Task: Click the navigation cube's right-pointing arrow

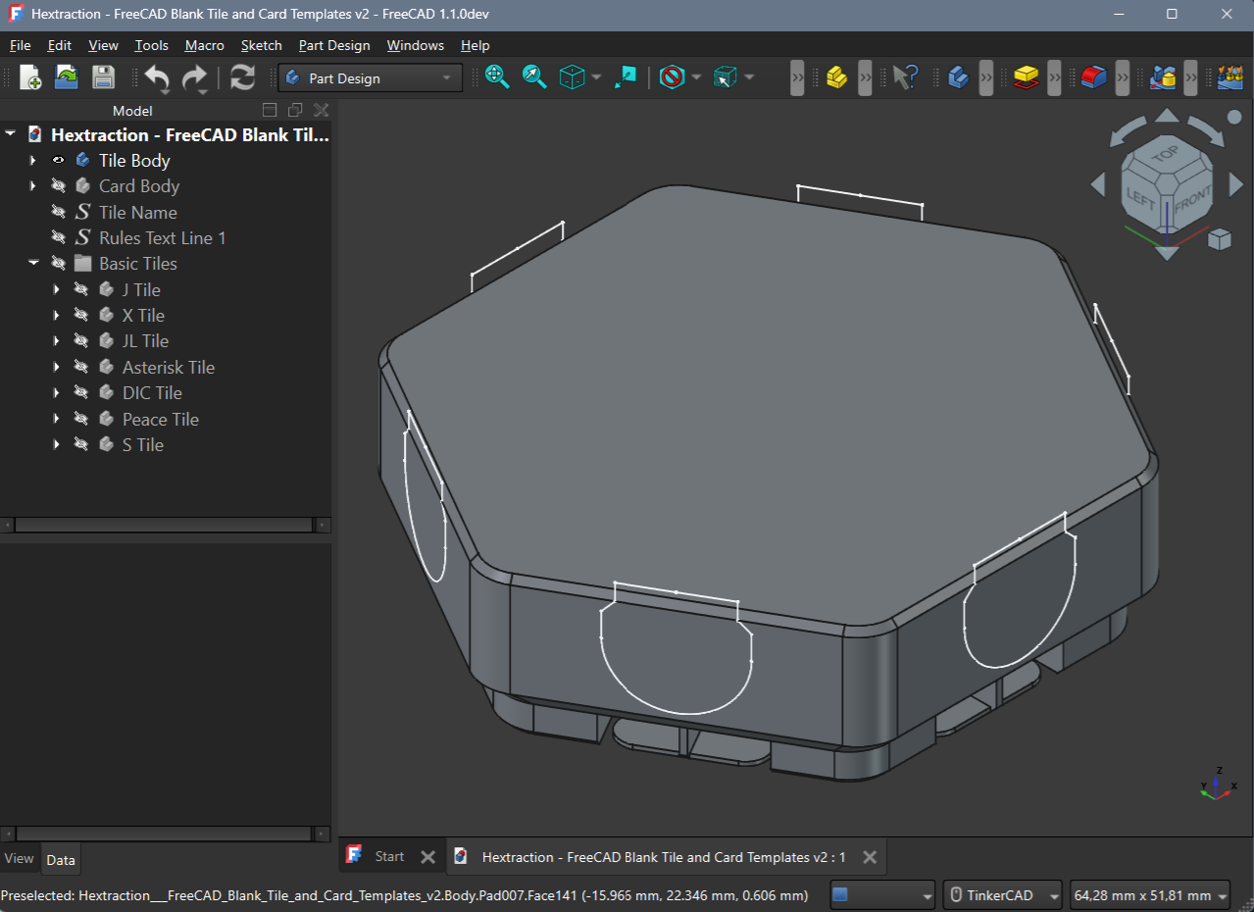Action: (1235, 183)
